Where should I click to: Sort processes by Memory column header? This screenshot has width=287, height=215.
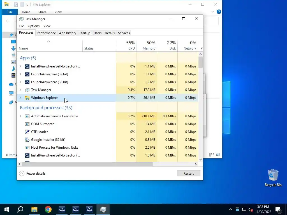coord(147,46)
